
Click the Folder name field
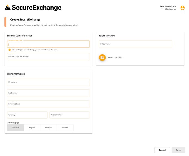point(135,44)
